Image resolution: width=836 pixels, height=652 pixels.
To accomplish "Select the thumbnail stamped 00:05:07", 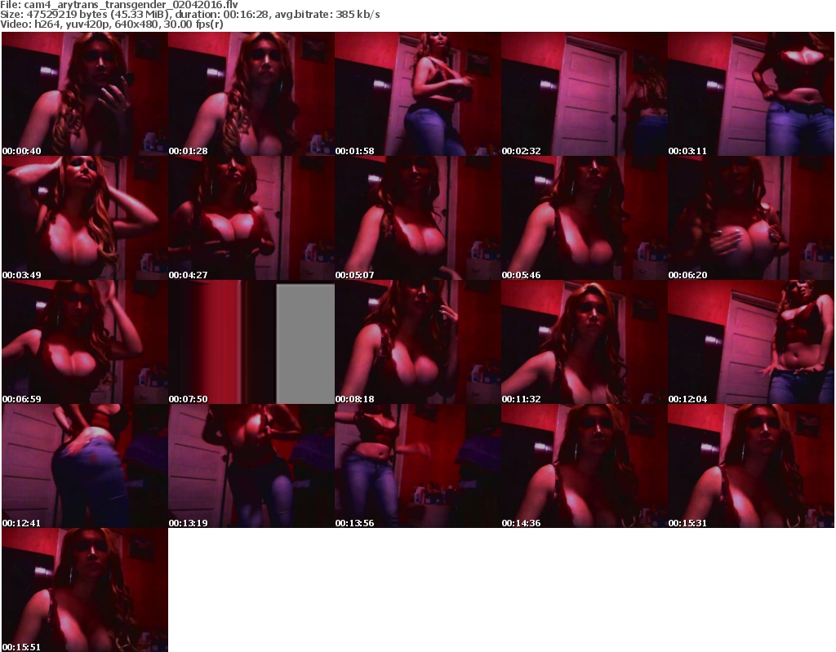I will (418, 218).
